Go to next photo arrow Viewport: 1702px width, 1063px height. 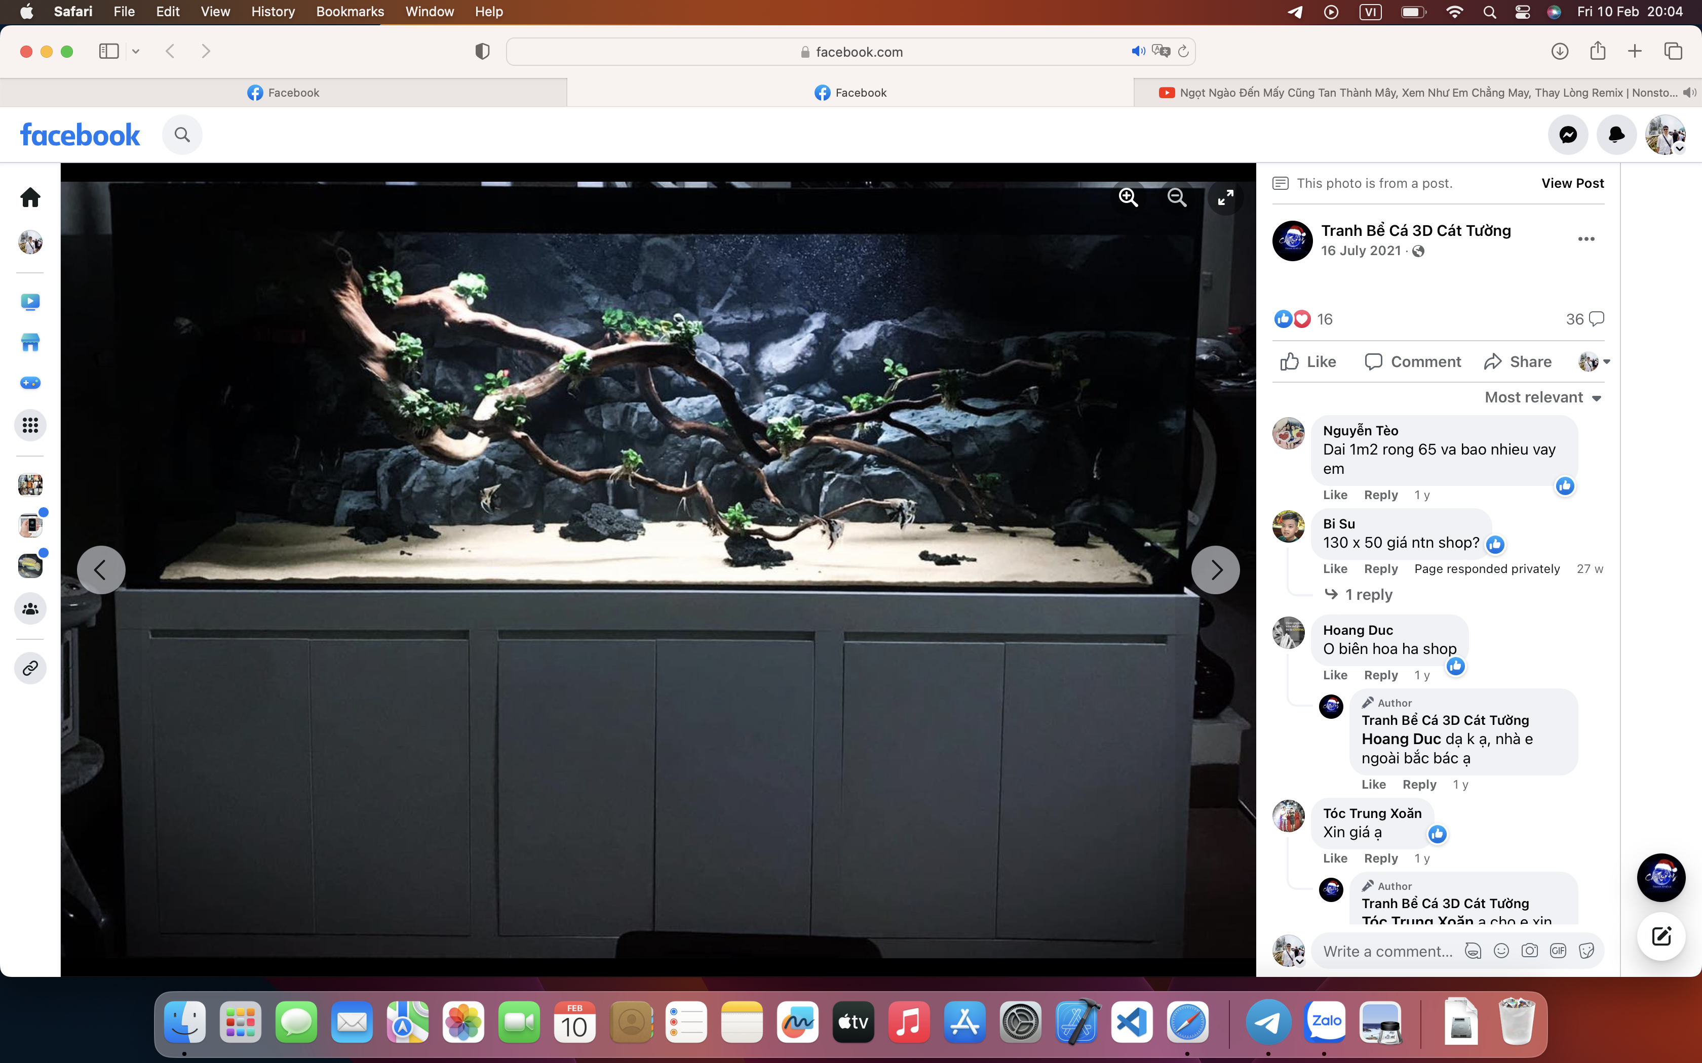(x=1215, y=569)
